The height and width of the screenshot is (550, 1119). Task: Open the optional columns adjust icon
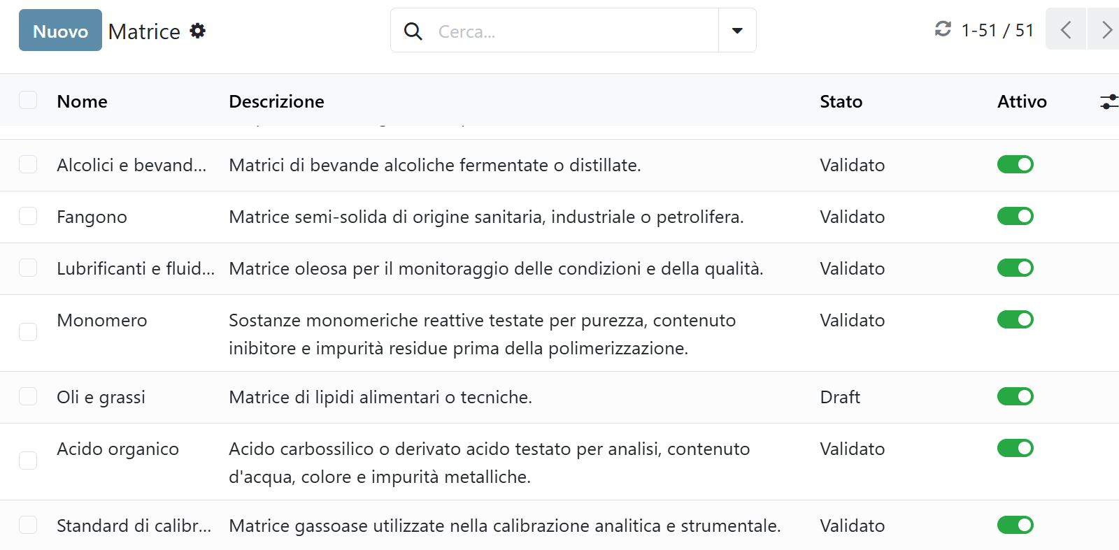point(1109,102)
